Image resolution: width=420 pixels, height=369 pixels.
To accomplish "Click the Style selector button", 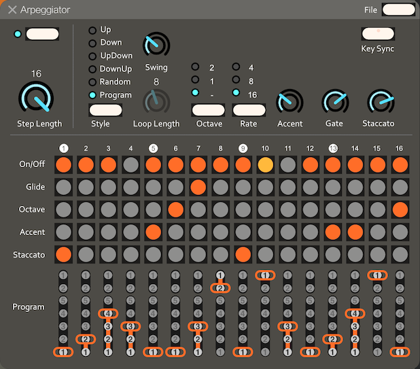I will click(101, 110).
